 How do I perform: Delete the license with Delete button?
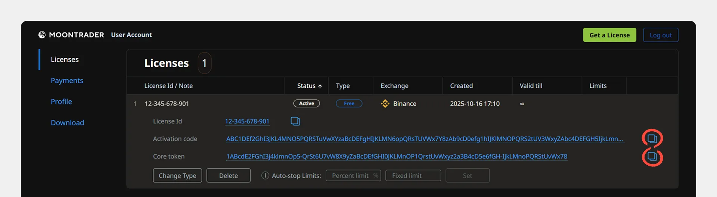228,175
